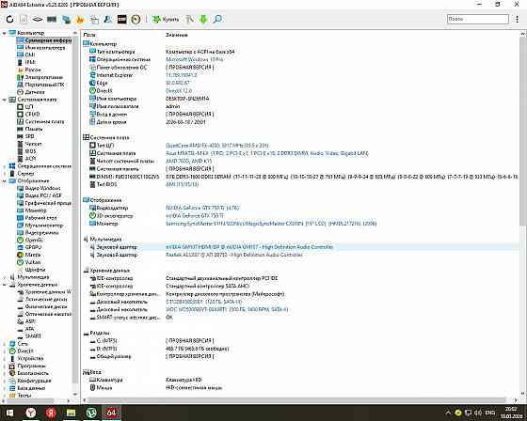The height and width of the screenshot is (421, 527).
Task: Click the Refresh circular arrow toolbar icon
Action: point(9,19)
